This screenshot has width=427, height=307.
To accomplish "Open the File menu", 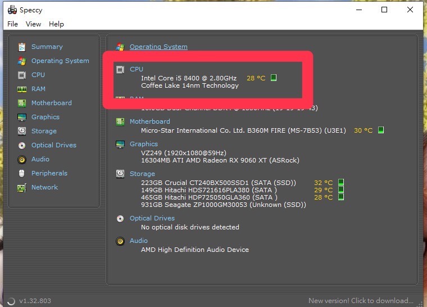I will click(12, 24).
